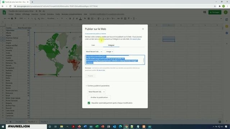Toggle bold formatting in toolbar
Image resolution: width=230 pixels, height=129 pixels.
70,19
